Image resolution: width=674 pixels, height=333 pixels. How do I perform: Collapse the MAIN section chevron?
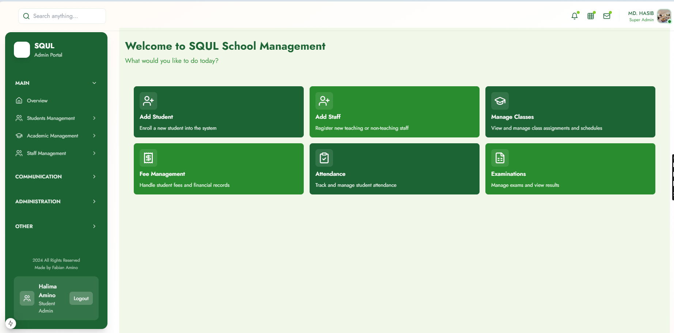click(x=94, y=83)
